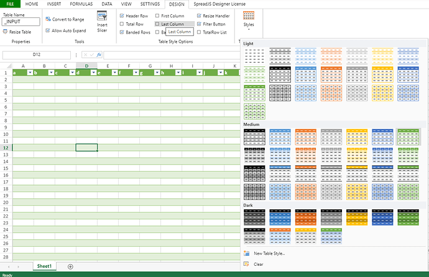
Task: Add a new sheet with plus icon
Action: coord(70,266)
